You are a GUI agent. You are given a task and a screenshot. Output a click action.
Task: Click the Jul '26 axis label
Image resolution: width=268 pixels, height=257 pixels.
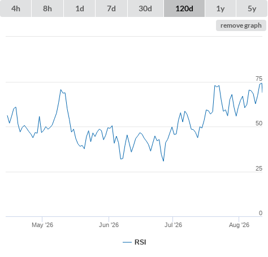[x=173, y=225]
